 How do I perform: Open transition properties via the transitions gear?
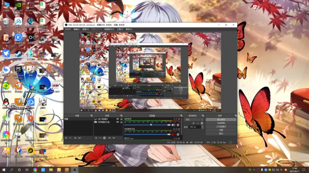(202, 123)
